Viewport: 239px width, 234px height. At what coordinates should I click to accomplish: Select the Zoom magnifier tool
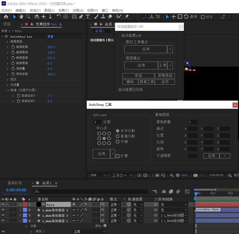[x=28, y=17]
